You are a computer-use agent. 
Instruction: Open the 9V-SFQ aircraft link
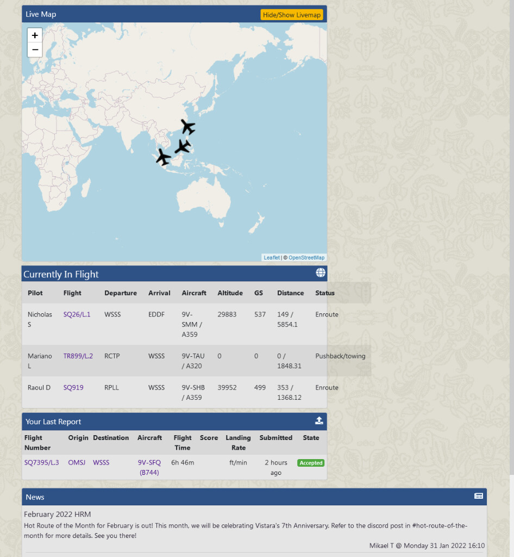pyautogui.click(x=149, y=463)
